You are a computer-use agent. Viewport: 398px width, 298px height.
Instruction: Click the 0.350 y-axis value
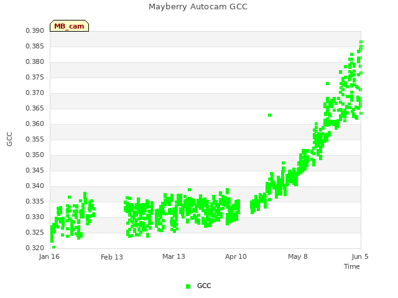pos(35,155)
